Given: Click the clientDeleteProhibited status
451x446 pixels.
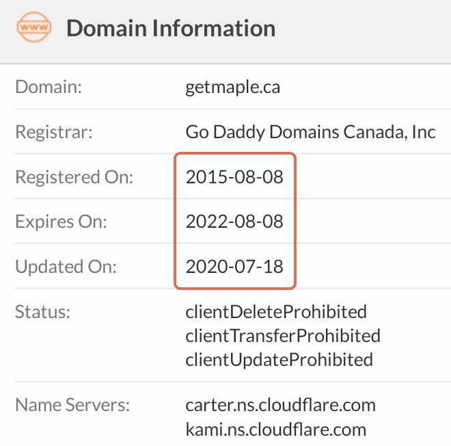Looking at the screenshot, I should (276, 311).
